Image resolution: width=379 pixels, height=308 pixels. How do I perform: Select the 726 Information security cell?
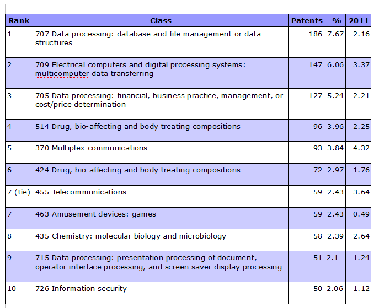click(81, 288)
